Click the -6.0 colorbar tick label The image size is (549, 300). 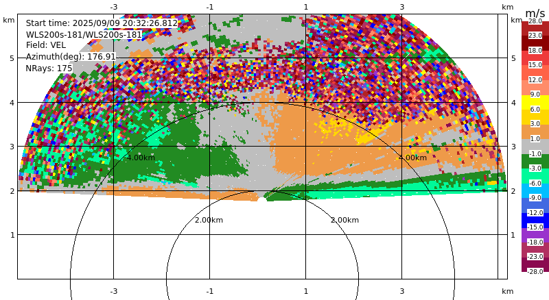pos(535,183)
